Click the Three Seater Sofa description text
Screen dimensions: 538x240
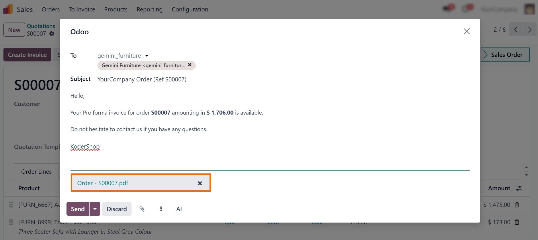(x=85, y=232)
